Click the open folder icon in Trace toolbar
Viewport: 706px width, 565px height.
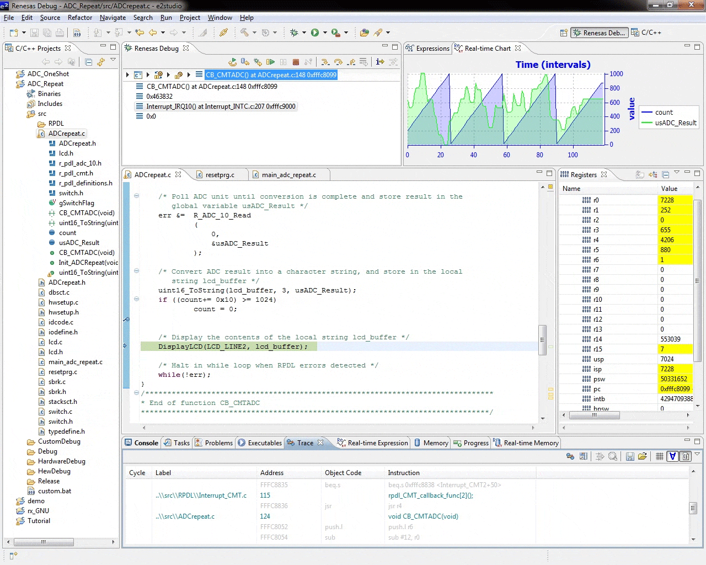642,456
